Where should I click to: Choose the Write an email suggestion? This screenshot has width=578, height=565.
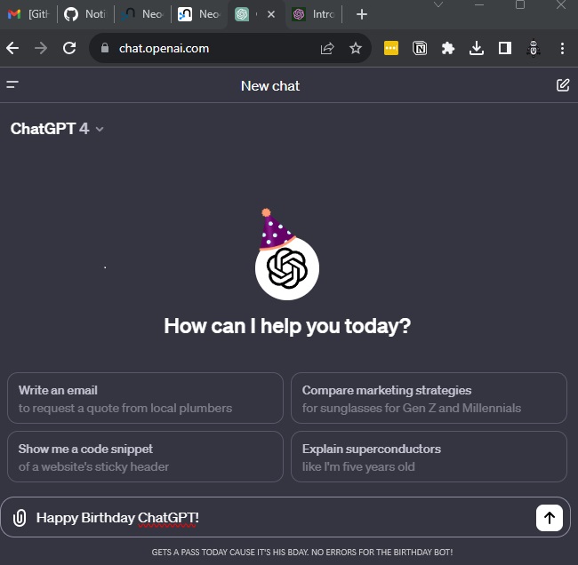[x=145, y=398]
